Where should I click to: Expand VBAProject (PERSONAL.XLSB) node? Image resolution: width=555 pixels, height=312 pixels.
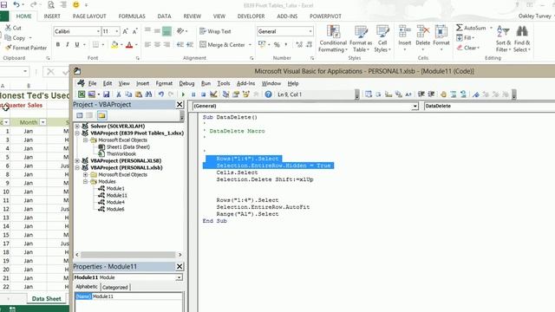click(77, 160)
